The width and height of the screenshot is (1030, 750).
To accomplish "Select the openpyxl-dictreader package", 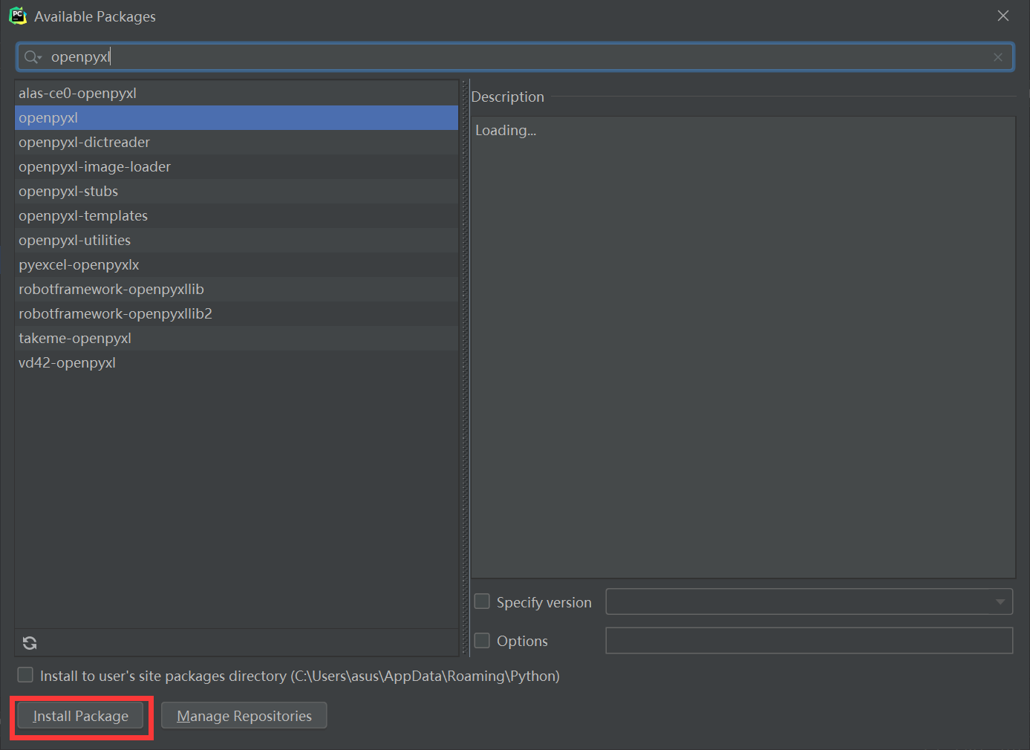I will coord(237,142).
